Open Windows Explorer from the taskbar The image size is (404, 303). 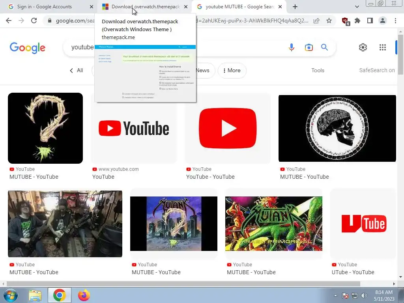(35, 296)
